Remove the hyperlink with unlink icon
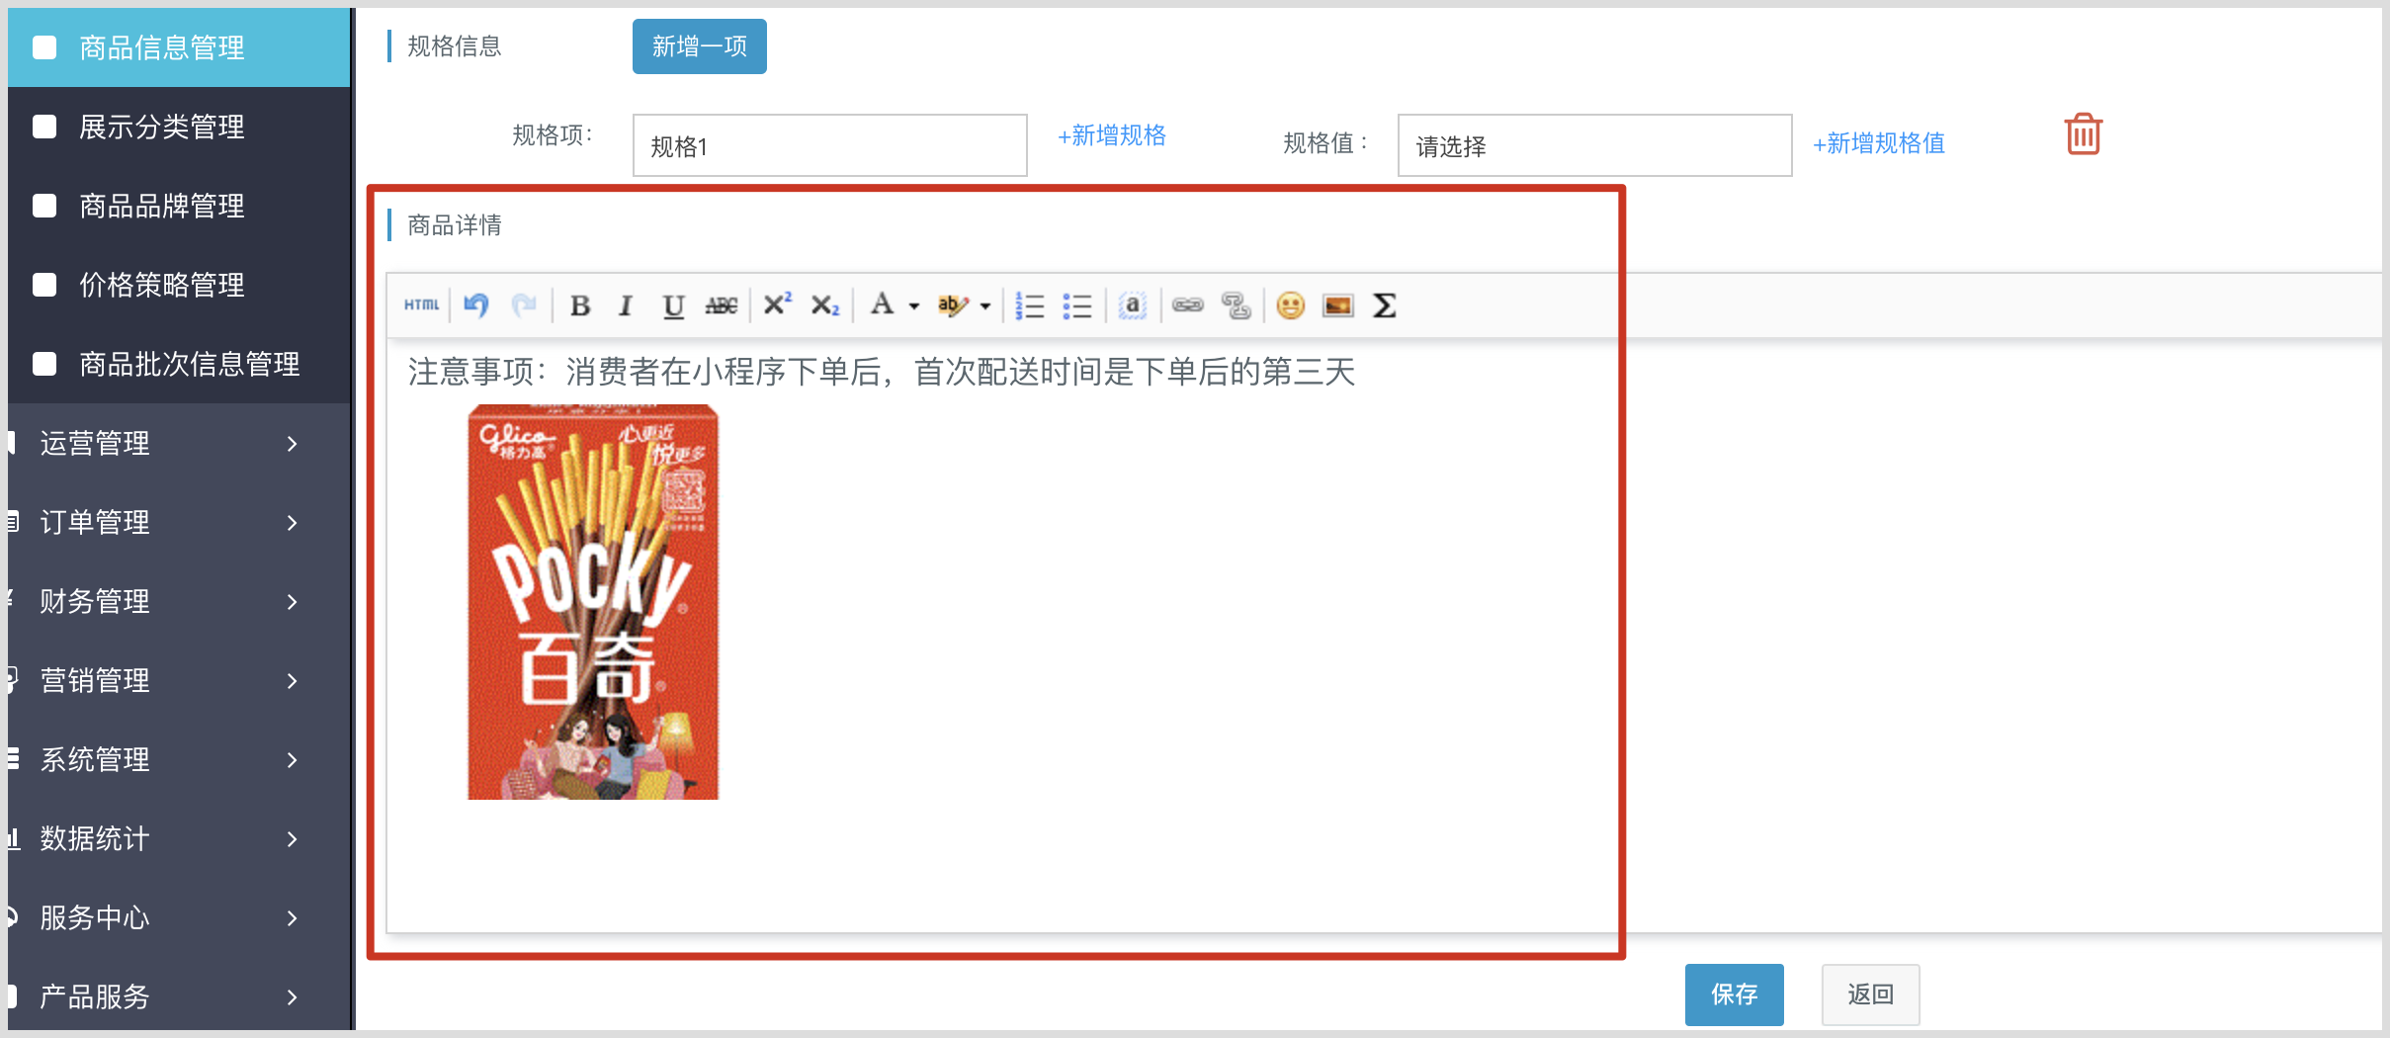 [x=1237, y=305]
